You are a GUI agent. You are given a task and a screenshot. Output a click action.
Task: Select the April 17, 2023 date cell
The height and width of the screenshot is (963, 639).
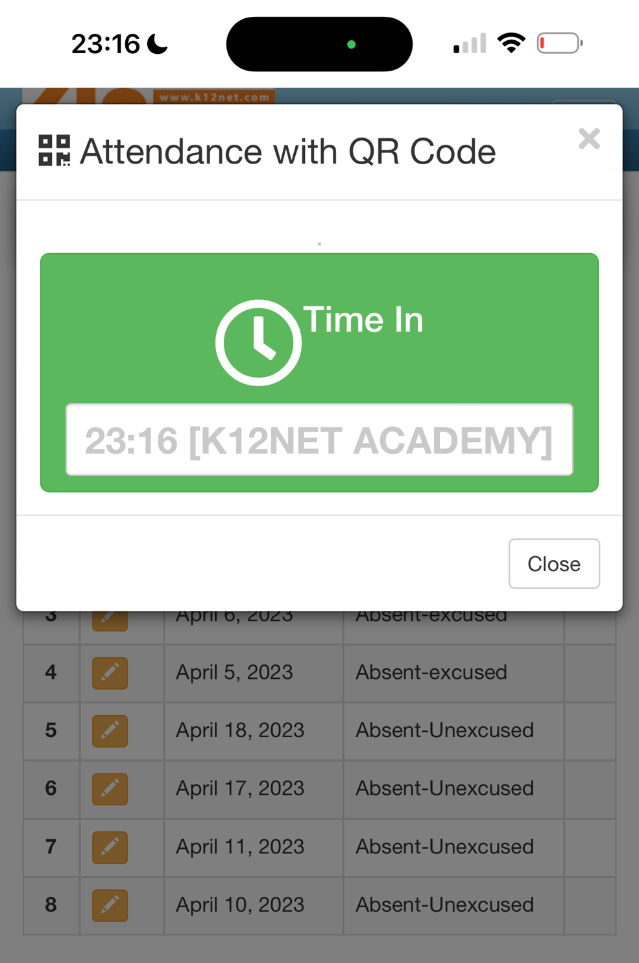click(239, 788)
